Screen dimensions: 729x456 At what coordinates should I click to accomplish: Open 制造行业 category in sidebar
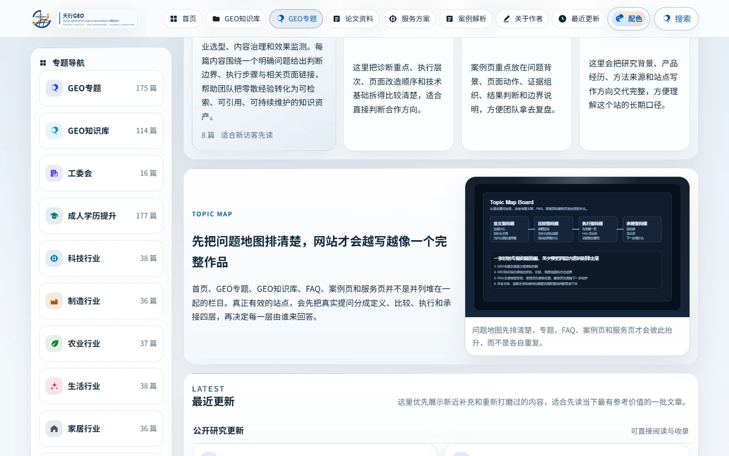101,301
